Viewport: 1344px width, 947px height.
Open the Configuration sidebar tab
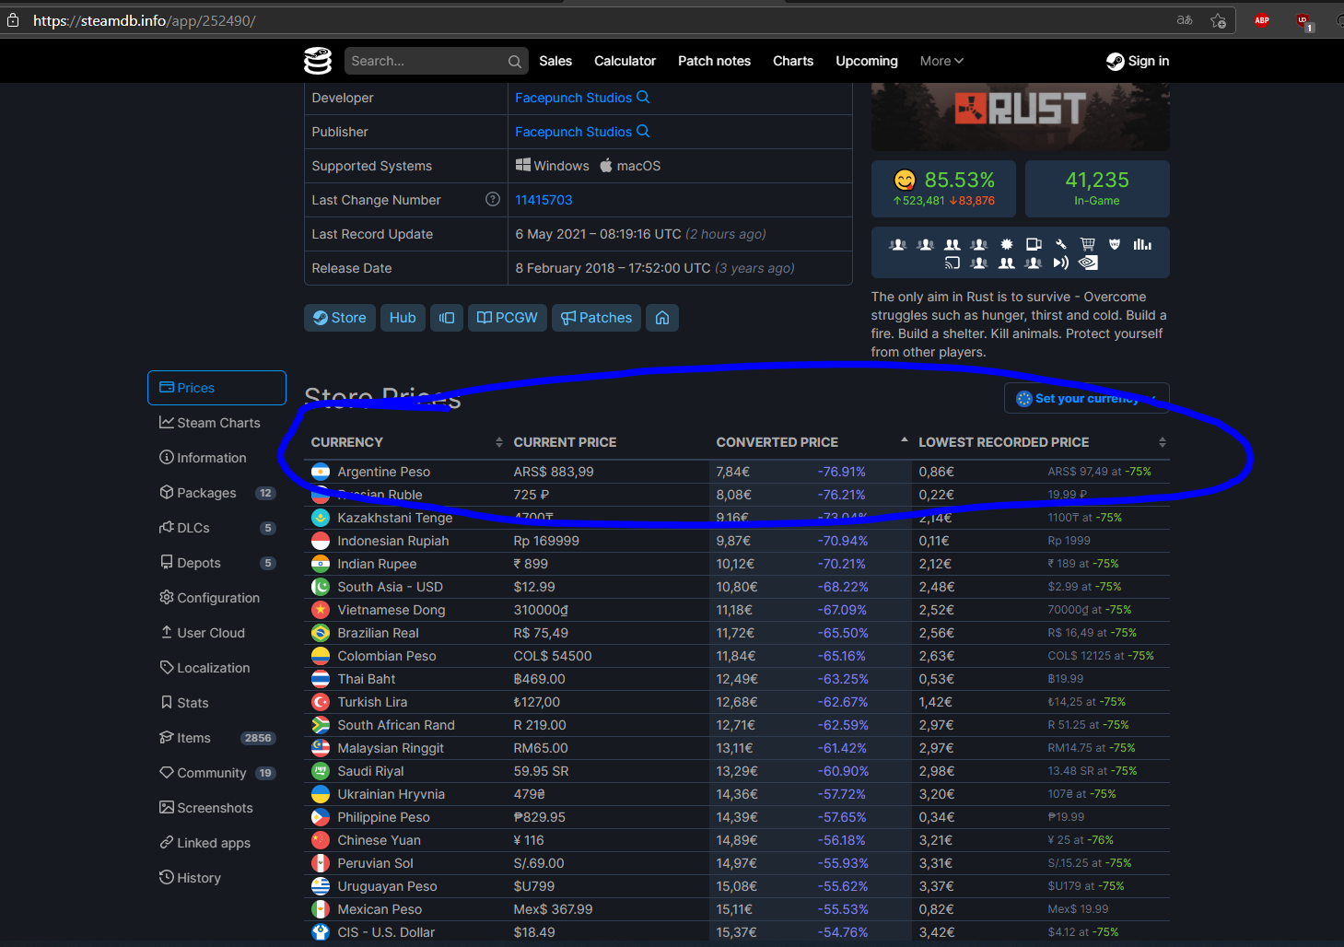click(x=216, y=598)
